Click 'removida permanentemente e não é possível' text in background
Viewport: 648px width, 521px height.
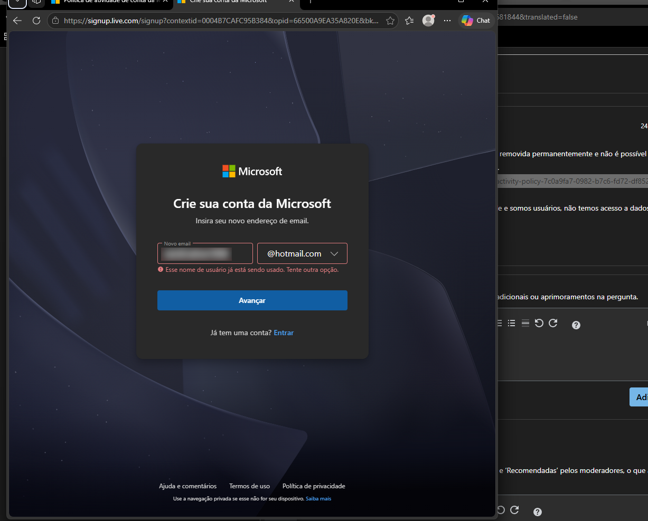tap(573, 154)
